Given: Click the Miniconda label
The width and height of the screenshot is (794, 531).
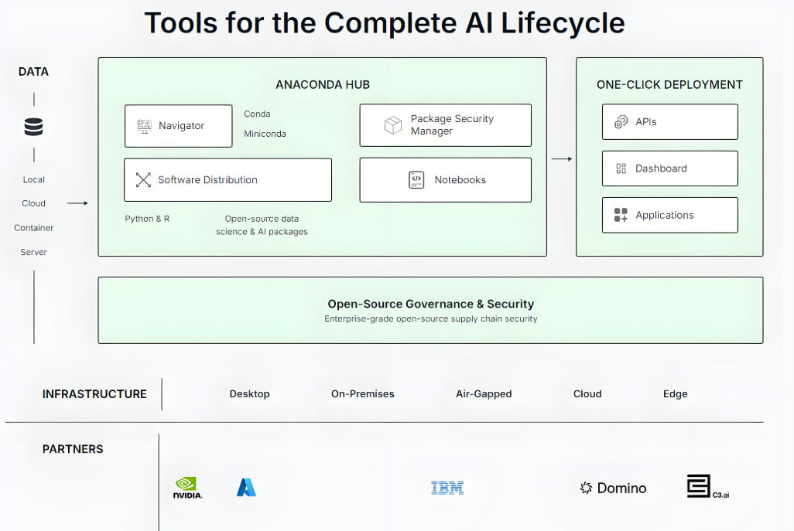Looking at the screenshot, I should [x=265, y=134].
